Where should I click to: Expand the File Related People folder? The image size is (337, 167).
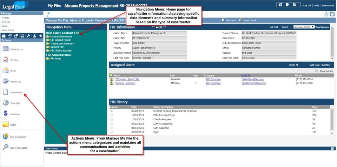click(59, 40)
